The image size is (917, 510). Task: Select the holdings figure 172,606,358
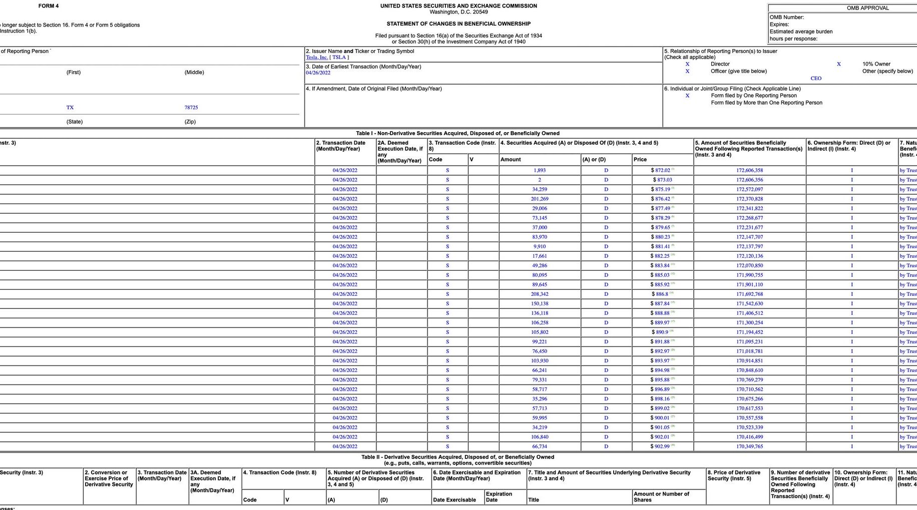coord(750,171)
